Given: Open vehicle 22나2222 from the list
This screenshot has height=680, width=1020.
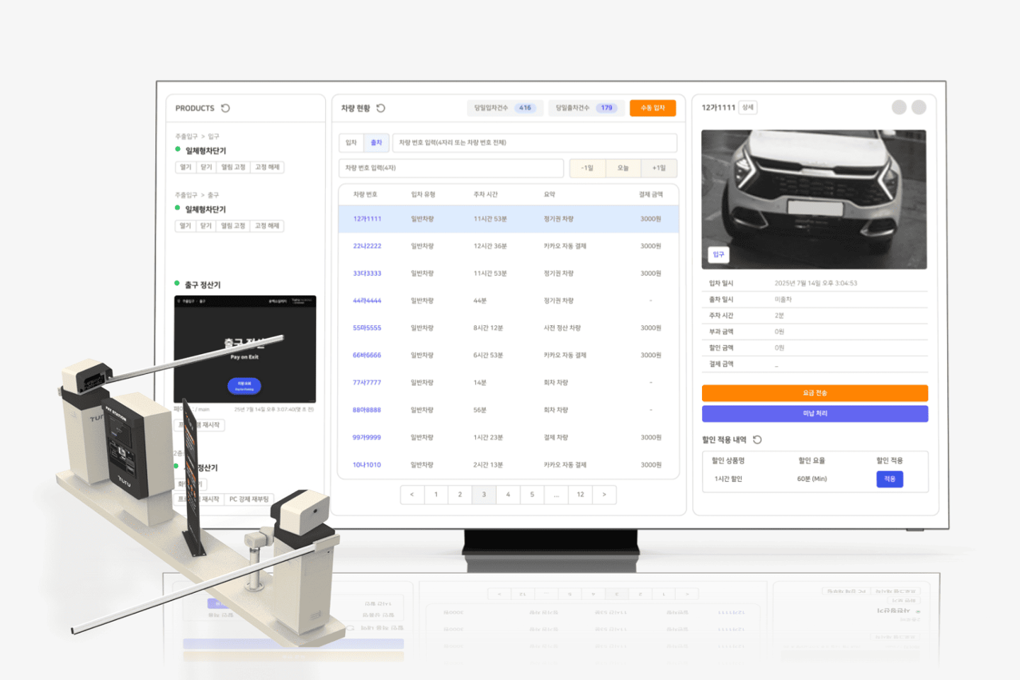Looking at the screenshot, I should (x=367, y=246).
